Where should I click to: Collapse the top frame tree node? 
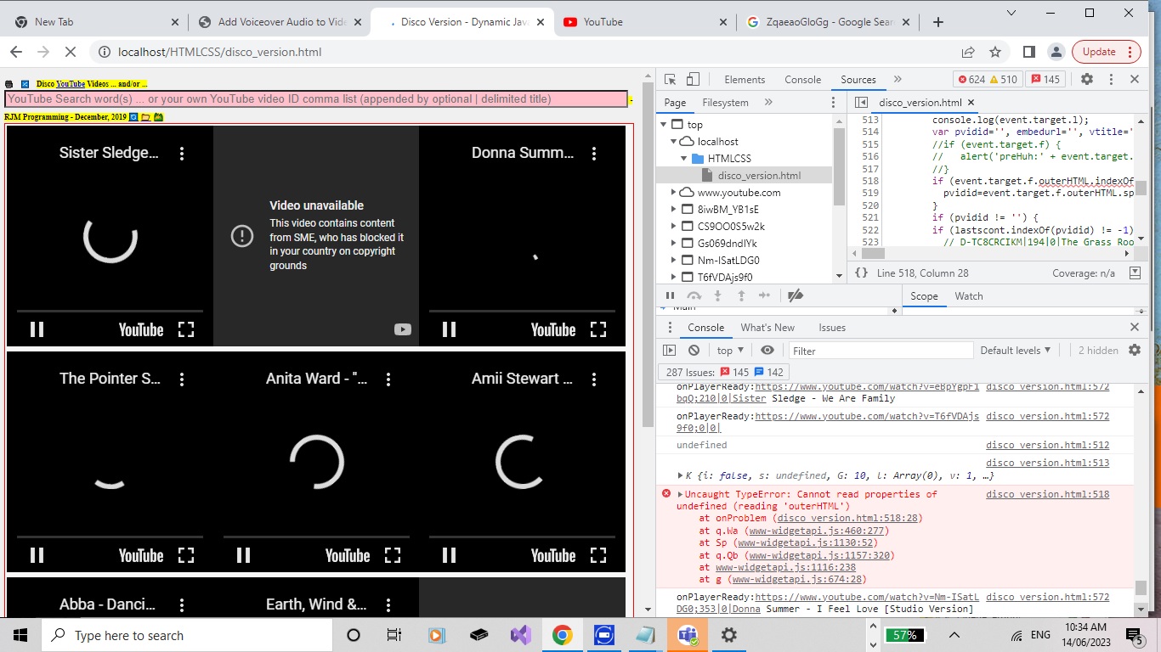tap(664, 125)
